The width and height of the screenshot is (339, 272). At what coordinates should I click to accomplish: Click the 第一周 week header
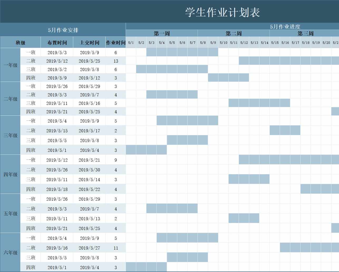161,33
